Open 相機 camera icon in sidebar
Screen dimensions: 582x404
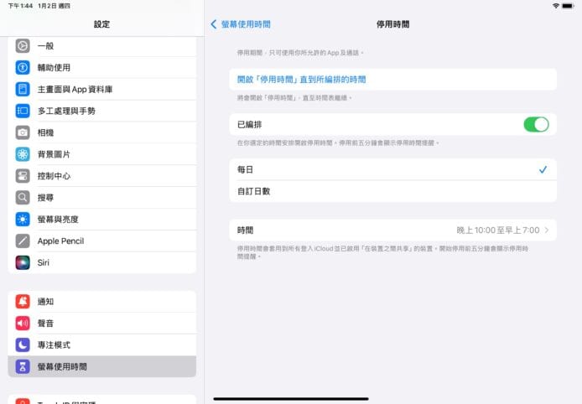tap(23, 132)
